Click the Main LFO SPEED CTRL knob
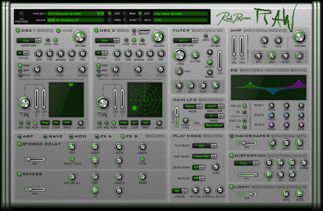Image resolution: width=323 pixels, height=211 pixels. pos(185,120)
